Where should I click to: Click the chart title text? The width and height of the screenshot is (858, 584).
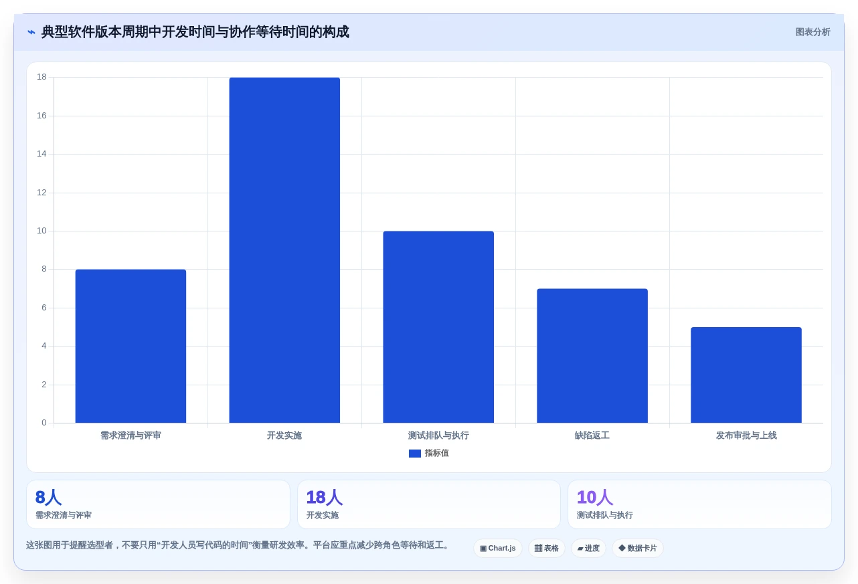[x=195, y=32]
